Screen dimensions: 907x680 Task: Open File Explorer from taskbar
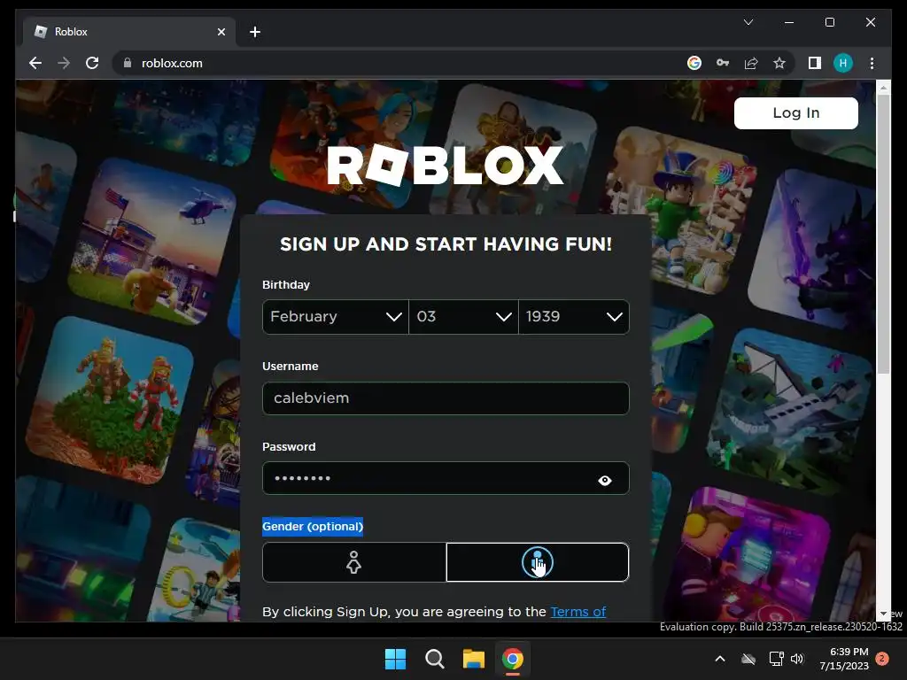tap(473, 659)
